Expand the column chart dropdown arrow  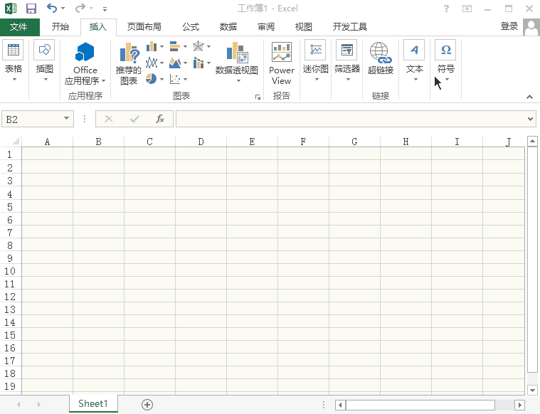(162, 46)
